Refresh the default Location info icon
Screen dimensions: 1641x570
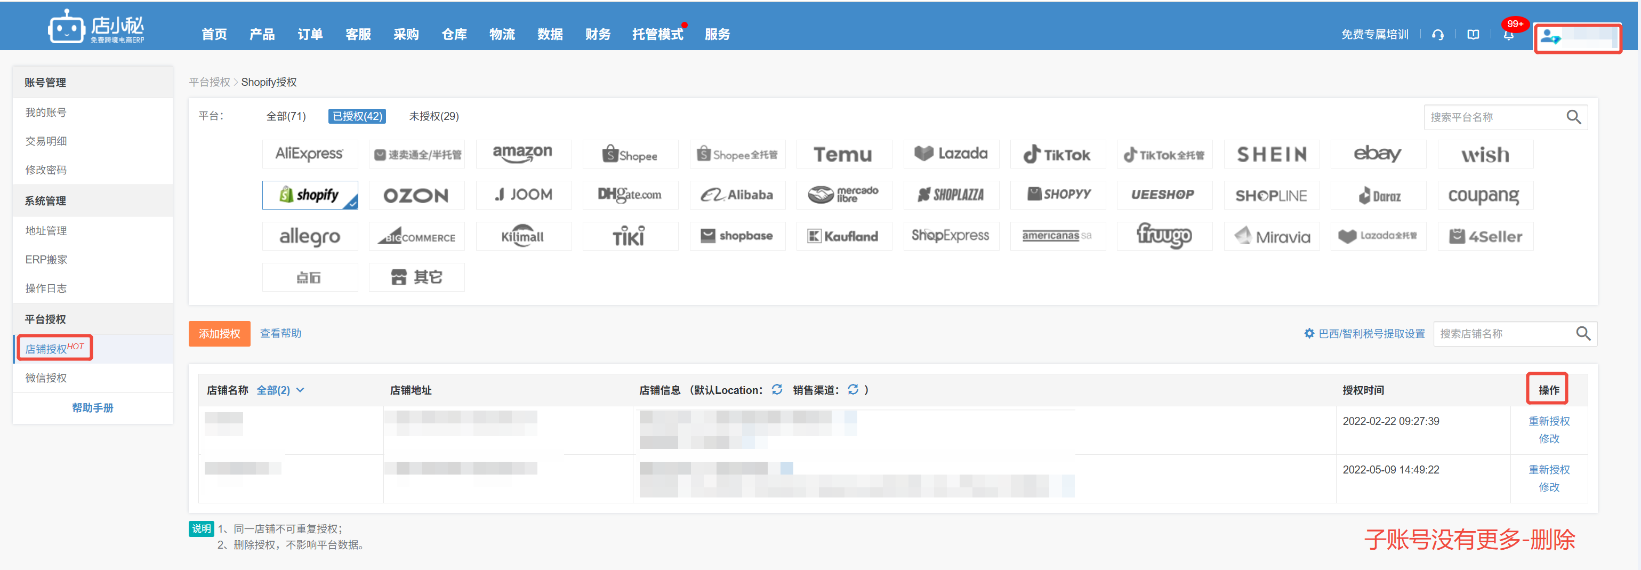(777, 390)
